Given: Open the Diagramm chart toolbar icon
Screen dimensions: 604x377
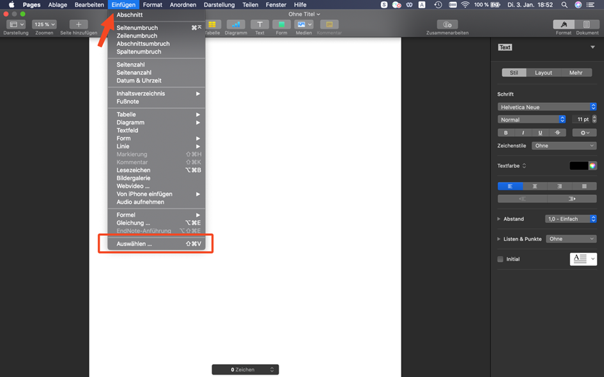Looking at the screenshot, I should click(236, 24).
